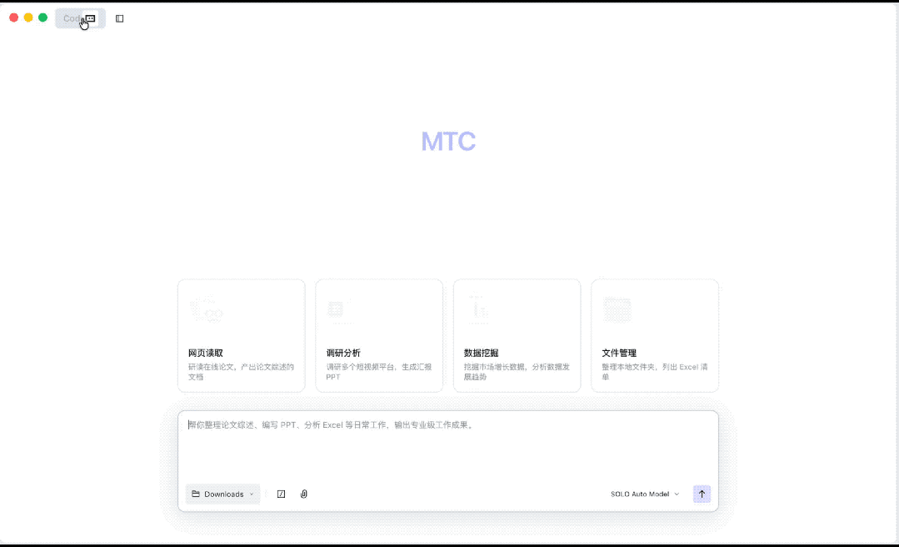This screenshot has width=899, height=547.
Task: Click the paperclip attachment icon
Action: 303,494
